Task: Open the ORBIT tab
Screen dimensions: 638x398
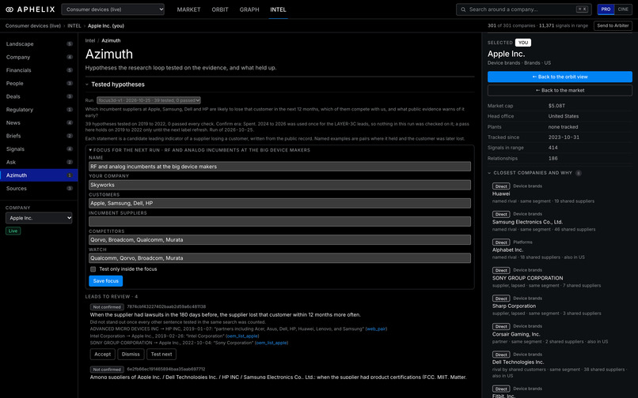Action: click(220, 9)
